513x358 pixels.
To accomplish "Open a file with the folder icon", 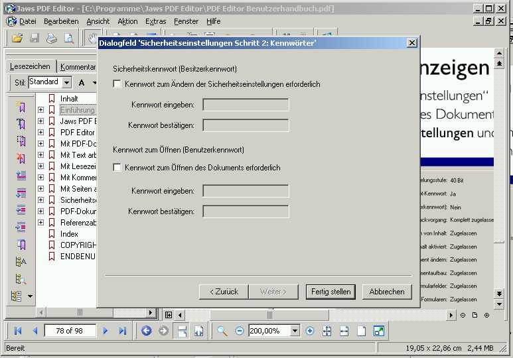I will (17, 38).
